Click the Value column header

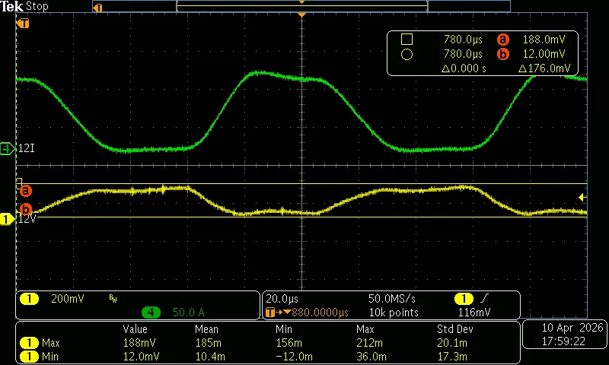click(x=136, y=330)
